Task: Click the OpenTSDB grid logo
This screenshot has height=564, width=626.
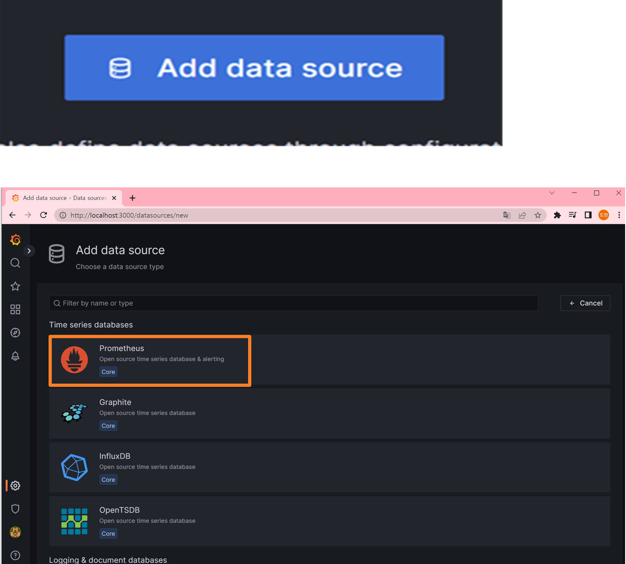Action: click(74, 521)
